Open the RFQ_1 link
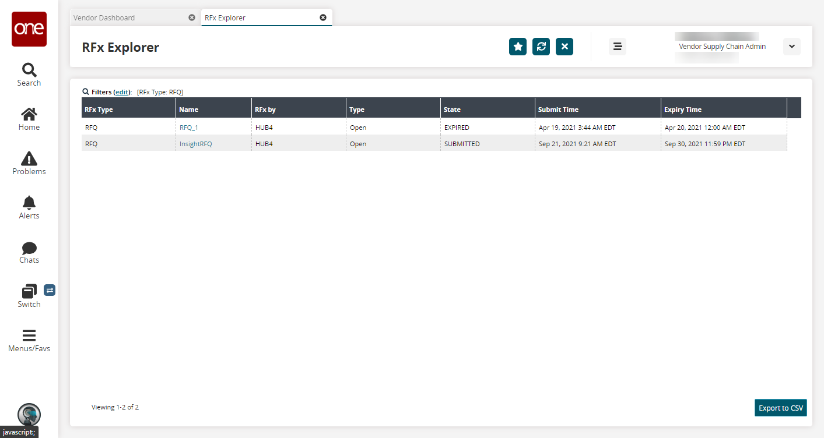 click(x=189, y=128)
